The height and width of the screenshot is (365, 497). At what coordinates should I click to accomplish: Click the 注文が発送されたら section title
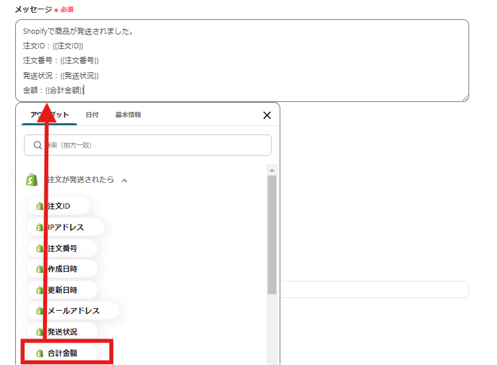pos(80,180)
